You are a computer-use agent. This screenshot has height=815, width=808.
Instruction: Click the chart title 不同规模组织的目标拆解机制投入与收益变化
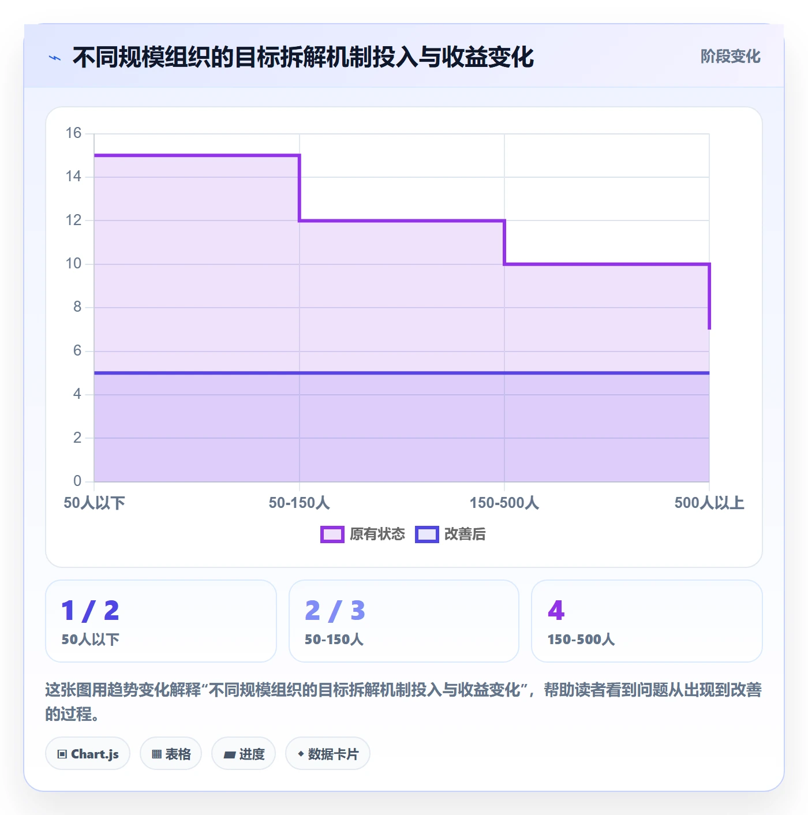(303, 57)
